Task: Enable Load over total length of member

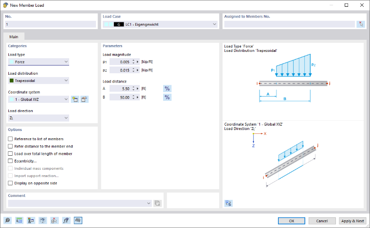Action: pos(10,153)
